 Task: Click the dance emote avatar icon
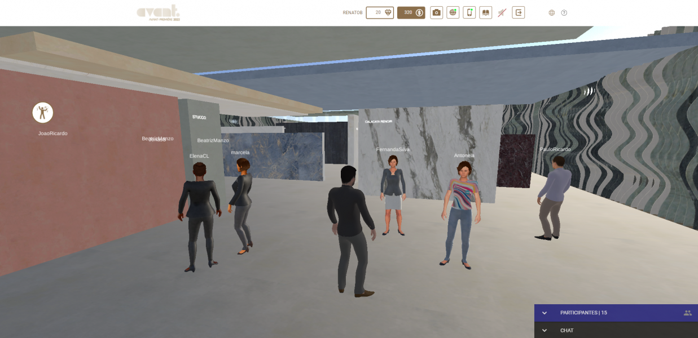coord(43,113)
